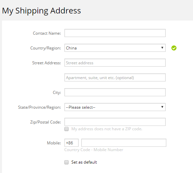The height and width of the screenshot is (173, 193).
Task: Select the Apartment, suite, unit optional field
Action: tap(115, 77)
